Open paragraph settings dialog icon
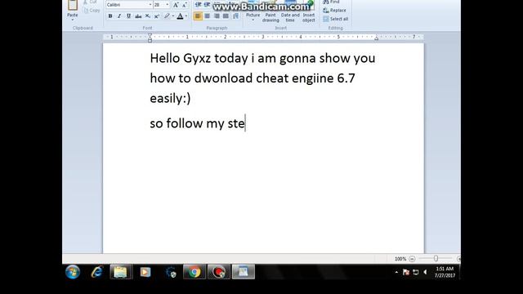 236,16
